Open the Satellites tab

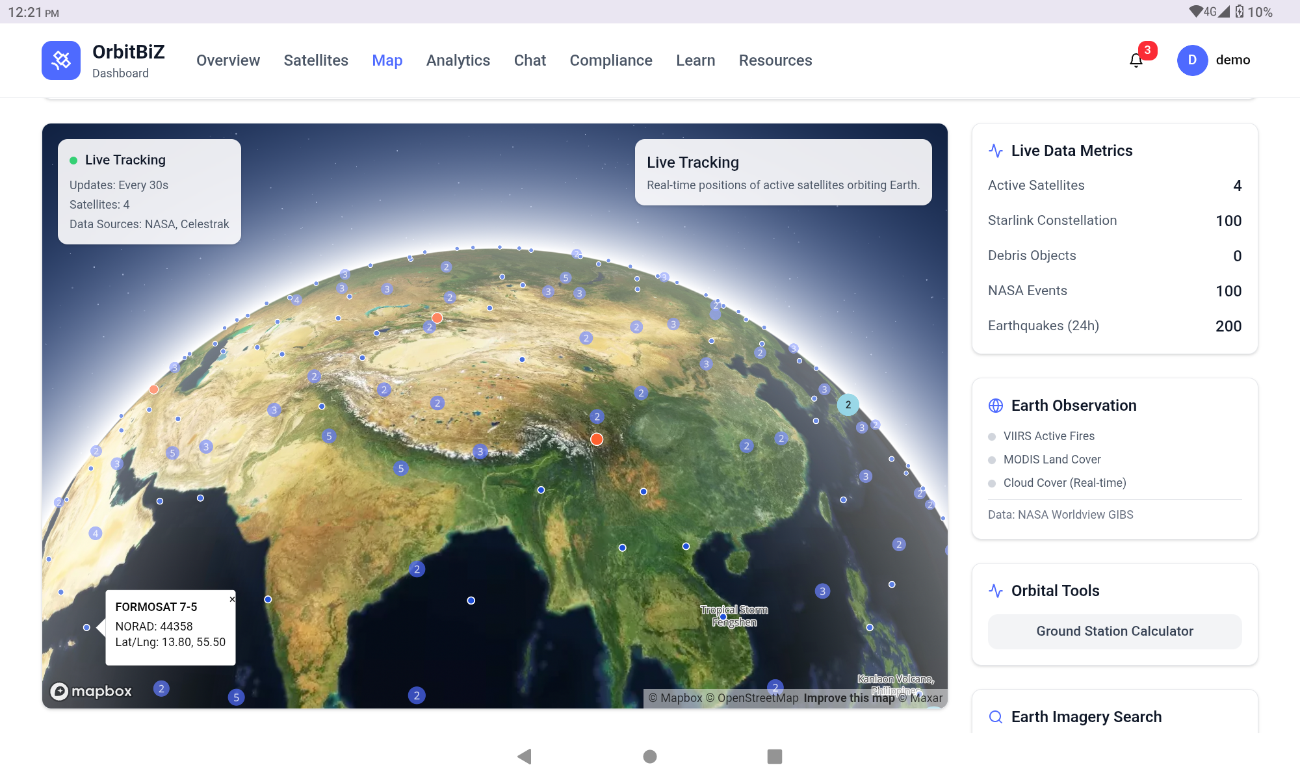316,60
